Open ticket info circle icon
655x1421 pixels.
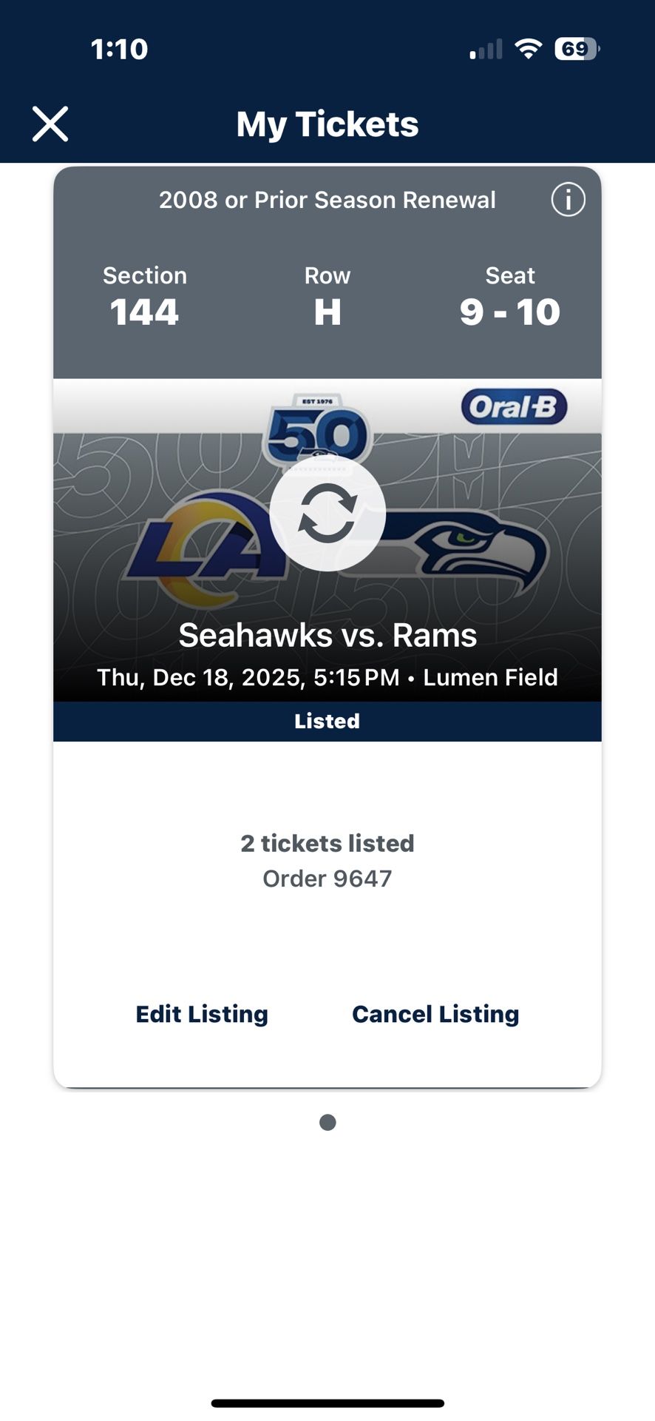(x=568, y=200)
